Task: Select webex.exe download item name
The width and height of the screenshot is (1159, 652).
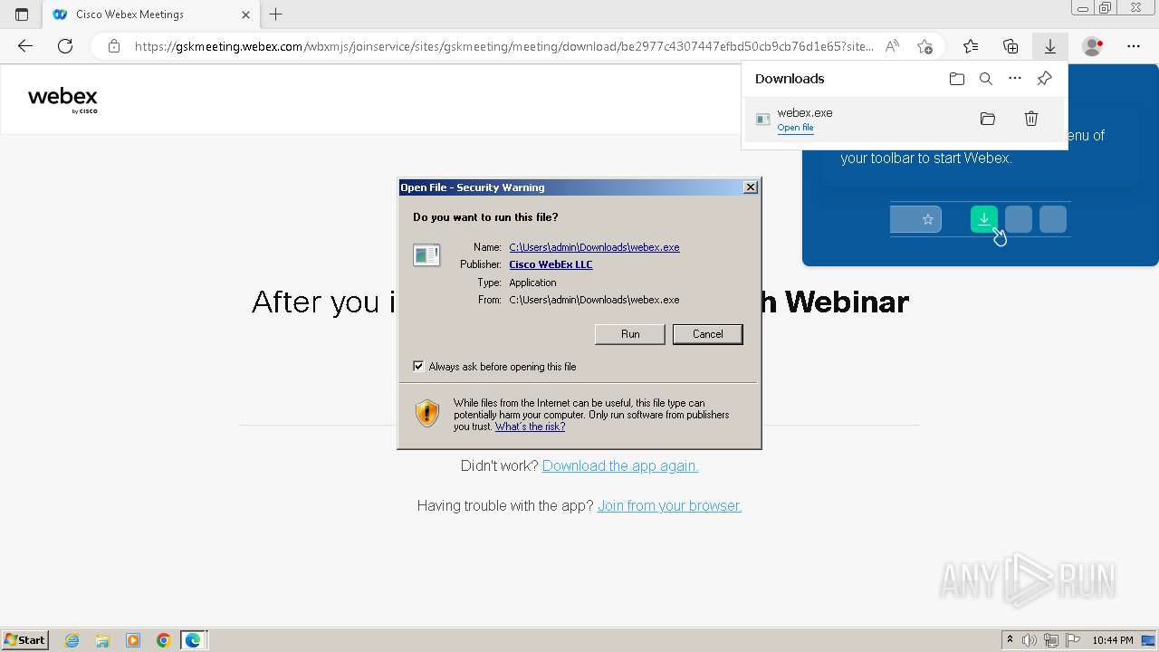Action: coord(804,112)
